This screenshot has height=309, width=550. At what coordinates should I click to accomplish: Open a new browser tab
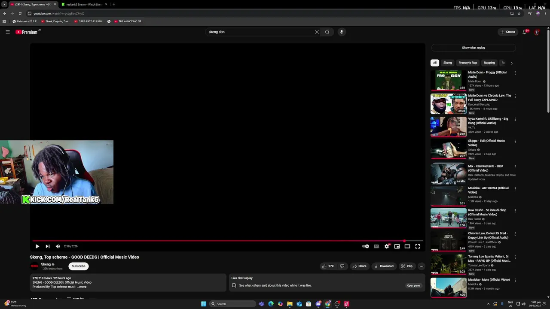tap(113, 4)
